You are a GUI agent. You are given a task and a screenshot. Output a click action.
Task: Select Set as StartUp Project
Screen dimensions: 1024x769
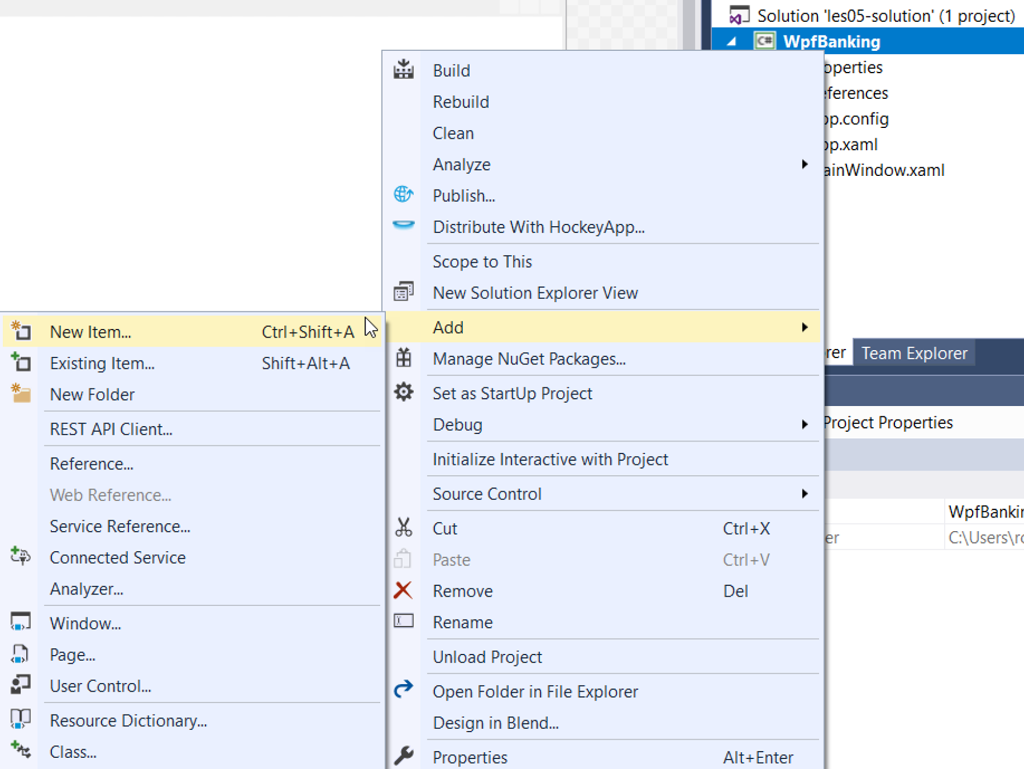tap(512, 393)
